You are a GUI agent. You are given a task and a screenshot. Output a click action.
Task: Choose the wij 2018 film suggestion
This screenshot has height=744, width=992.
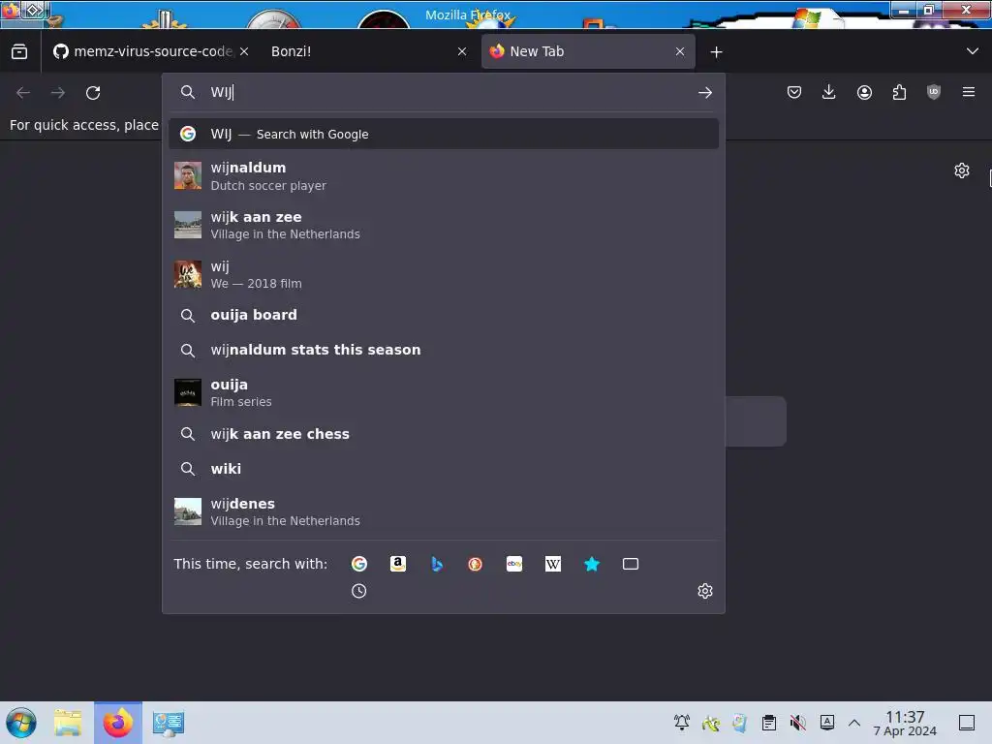click(444, 274)
